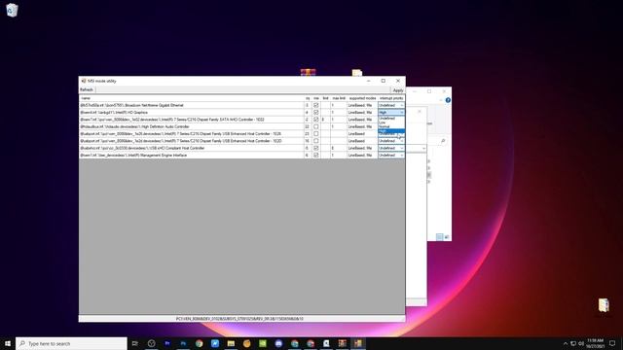Open Discord from the taskbar
The image size is (623, 350).
pyautogui.click(x=278, y=343)
